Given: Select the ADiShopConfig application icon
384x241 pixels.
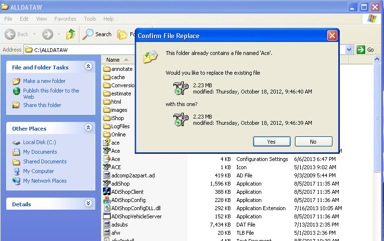Looking at the screenshot, I should click(x=107, y=200).
